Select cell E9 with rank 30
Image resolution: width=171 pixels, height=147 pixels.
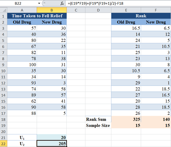click(126, 65)
